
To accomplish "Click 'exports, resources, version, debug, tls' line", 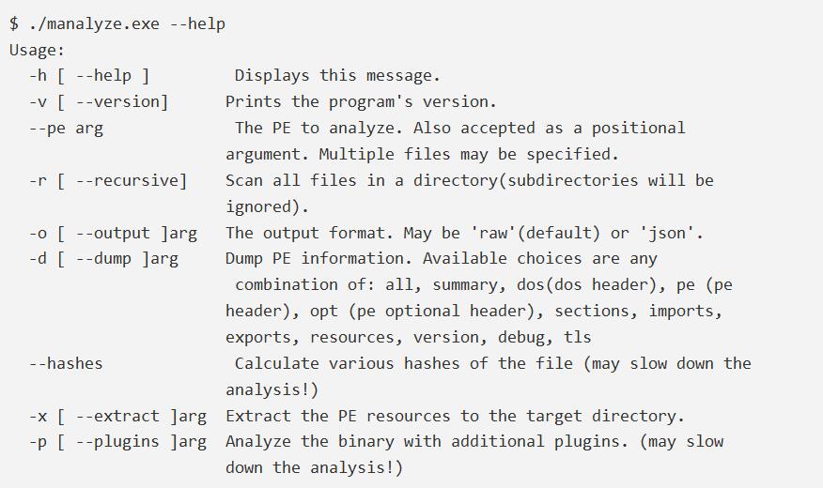I will 408,337.
